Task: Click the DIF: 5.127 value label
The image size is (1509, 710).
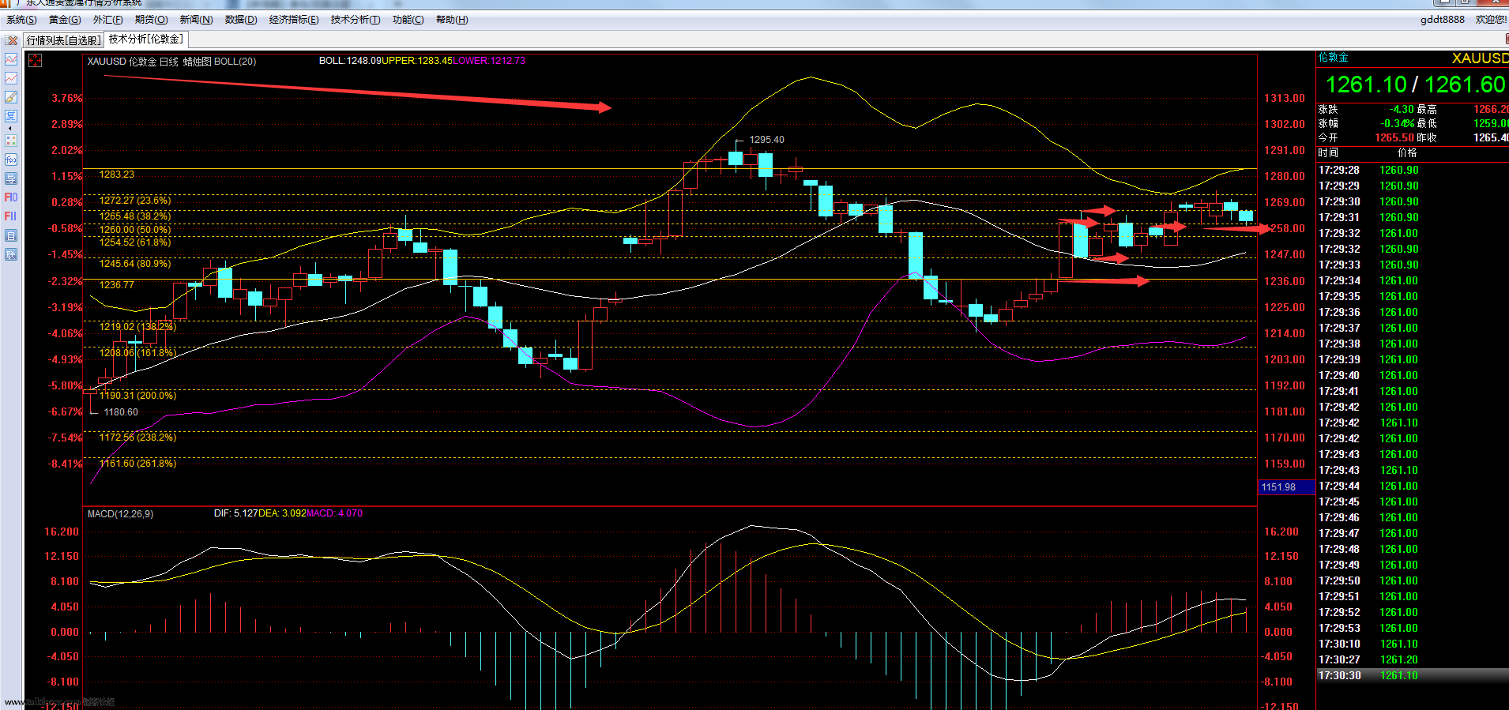Action: click(235, 513)
